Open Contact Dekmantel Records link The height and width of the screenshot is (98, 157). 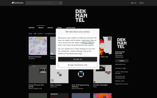click(x=122, y=73)
